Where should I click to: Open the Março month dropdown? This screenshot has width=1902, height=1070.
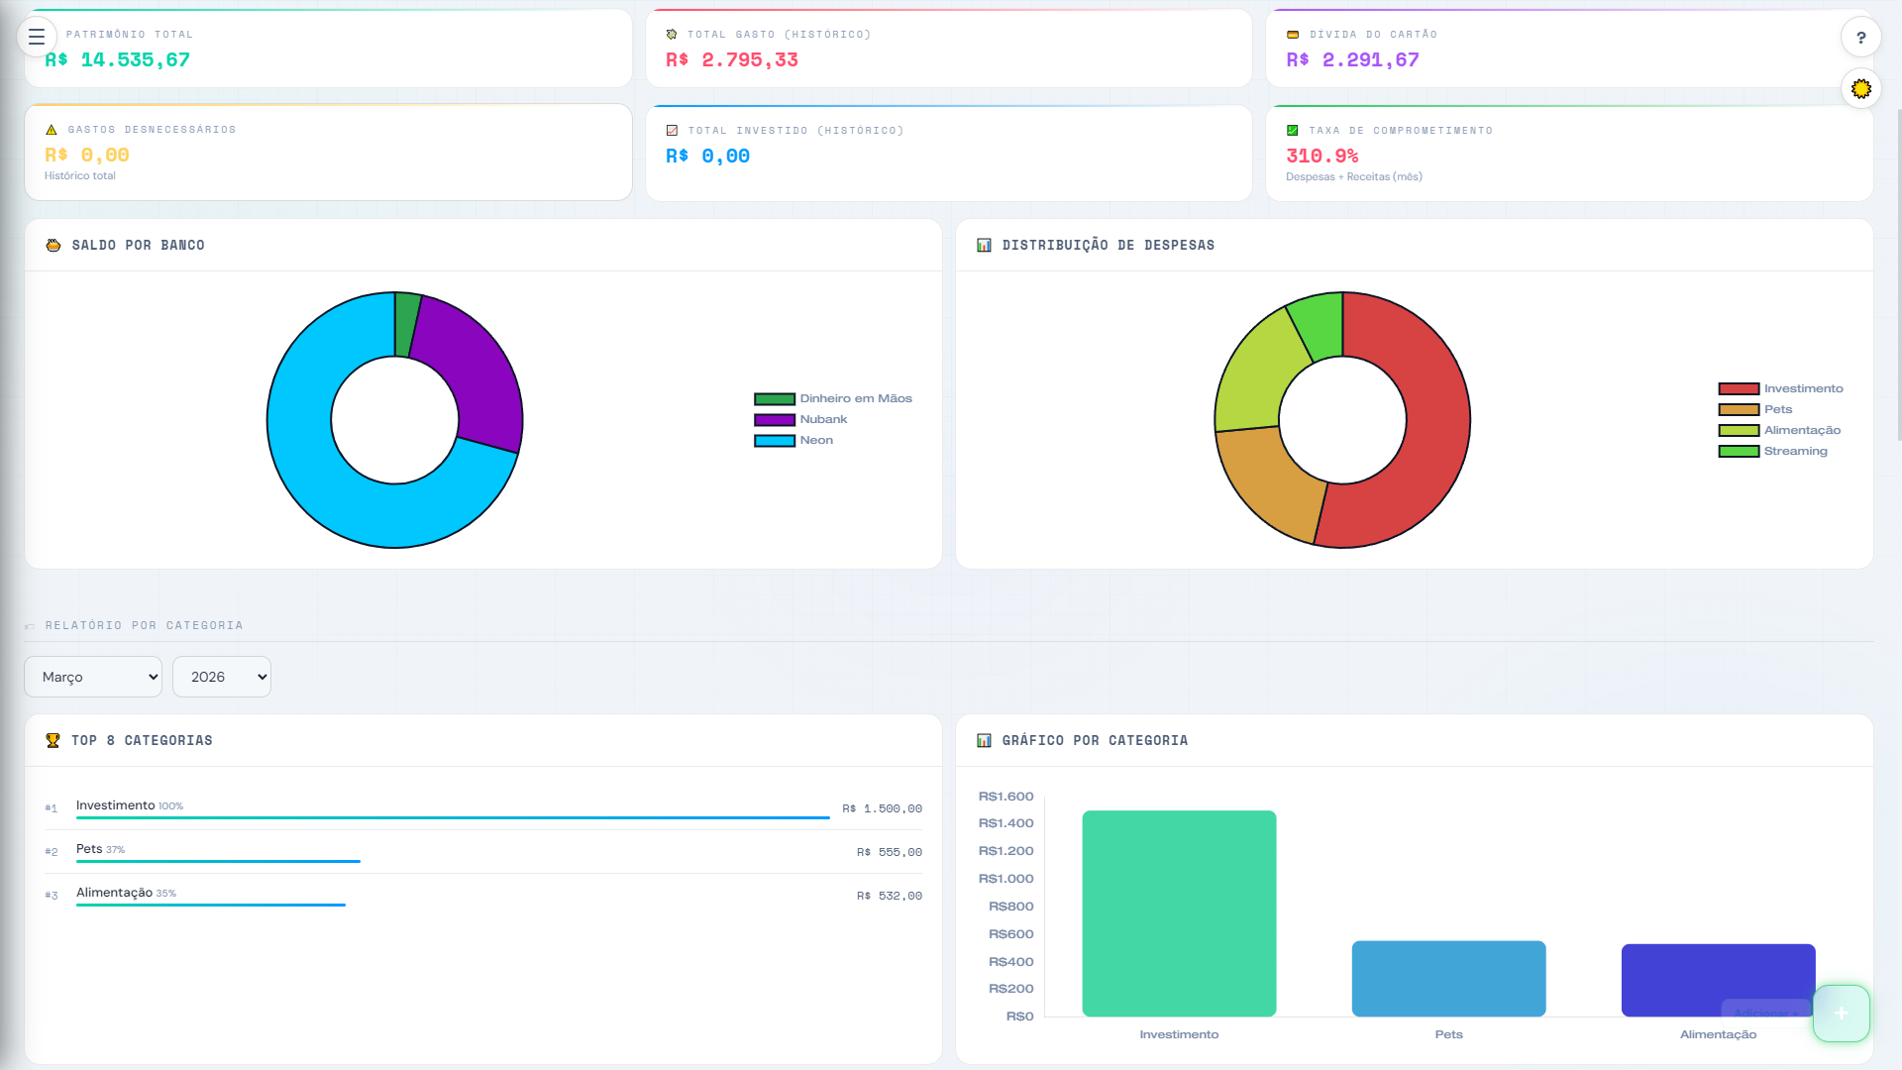93,677
